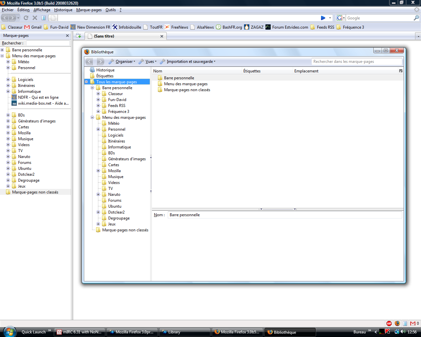This screenshot has height=337, width=421.
Task: Click the Gmail notifier icon in status bar
Action: 412,324
